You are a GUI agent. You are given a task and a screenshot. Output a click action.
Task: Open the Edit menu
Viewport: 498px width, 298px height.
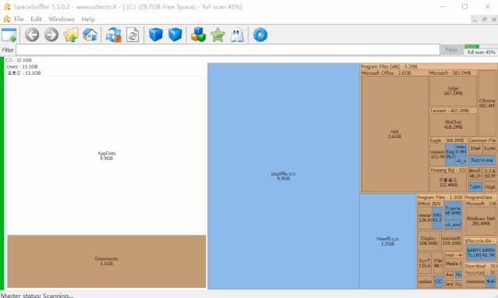pos(36,20)
